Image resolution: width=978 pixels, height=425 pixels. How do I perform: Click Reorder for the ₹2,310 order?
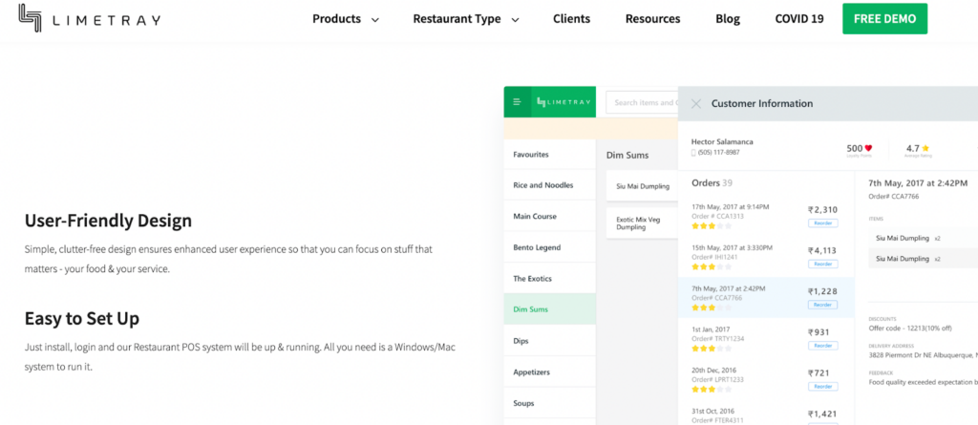[823, 223]
